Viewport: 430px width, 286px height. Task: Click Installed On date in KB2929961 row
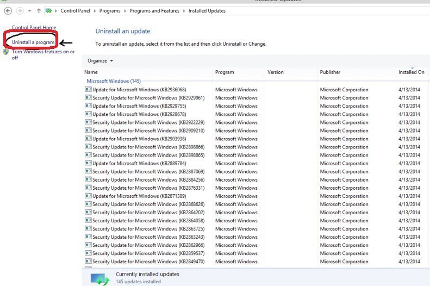click(x=409, y=98)
